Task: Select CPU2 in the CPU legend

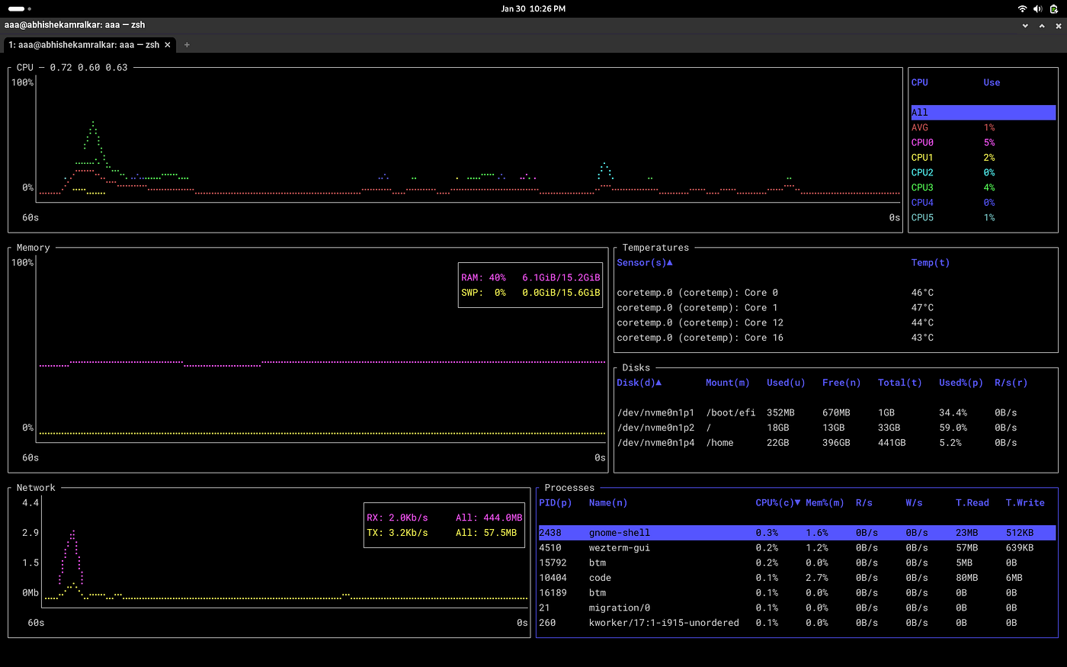Action: click(x=983, y=172)
